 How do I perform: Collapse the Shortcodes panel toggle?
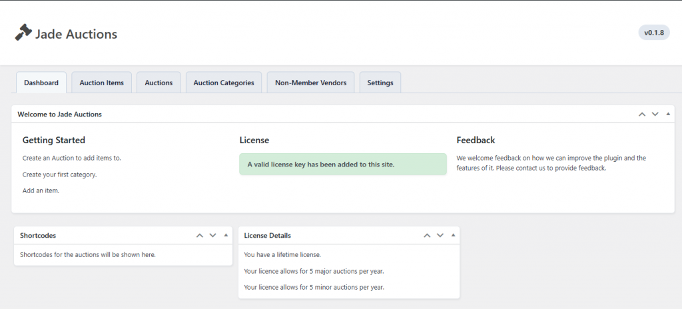point(225,235)
